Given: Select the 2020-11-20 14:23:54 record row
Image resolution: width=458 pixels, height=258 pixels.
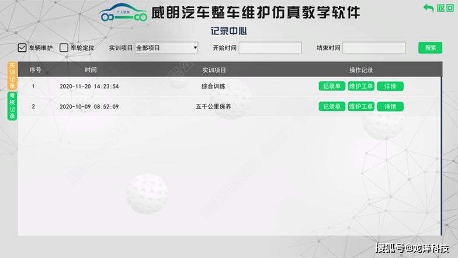Looking at the screenshot, I should tap(89, 86).
